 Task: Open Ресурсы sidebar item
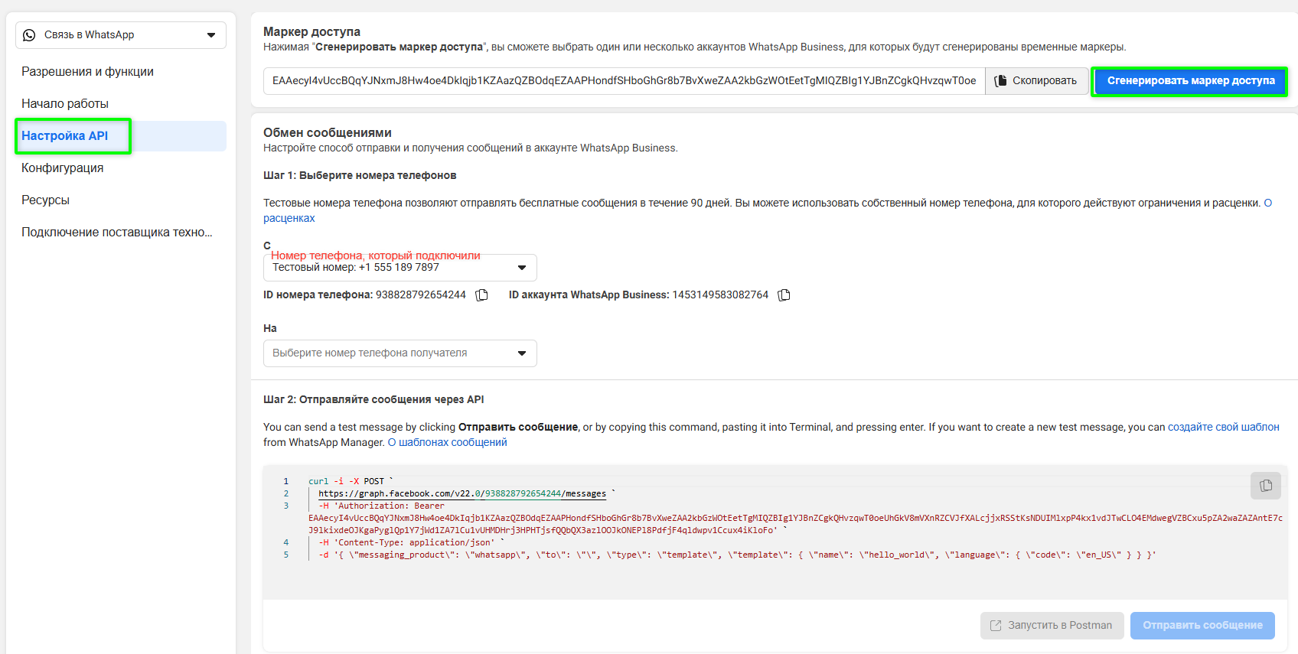(46, 200)
